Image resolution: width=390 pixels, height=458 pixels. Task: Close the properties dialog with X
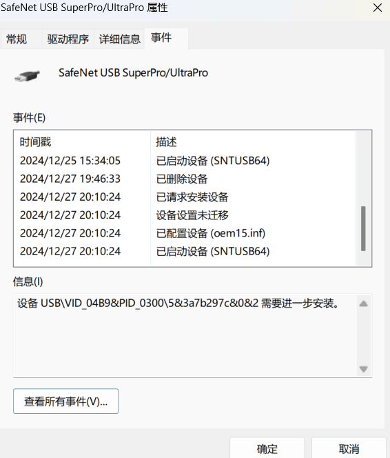coord(378,8)
